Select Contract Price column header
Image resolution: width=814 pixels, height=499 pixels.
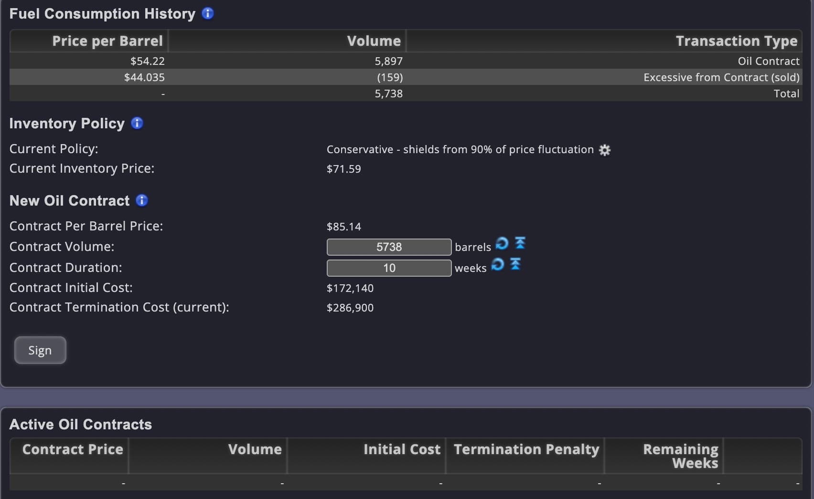pyautogui.click(x=69, y=456)
